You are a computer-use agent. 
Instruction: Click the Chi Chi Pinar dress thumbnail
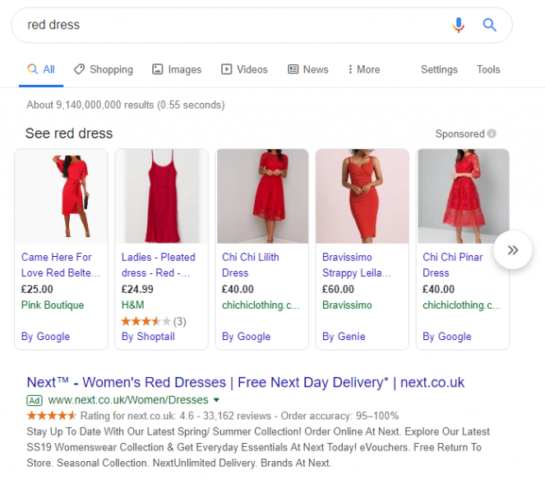coord(463,196)
